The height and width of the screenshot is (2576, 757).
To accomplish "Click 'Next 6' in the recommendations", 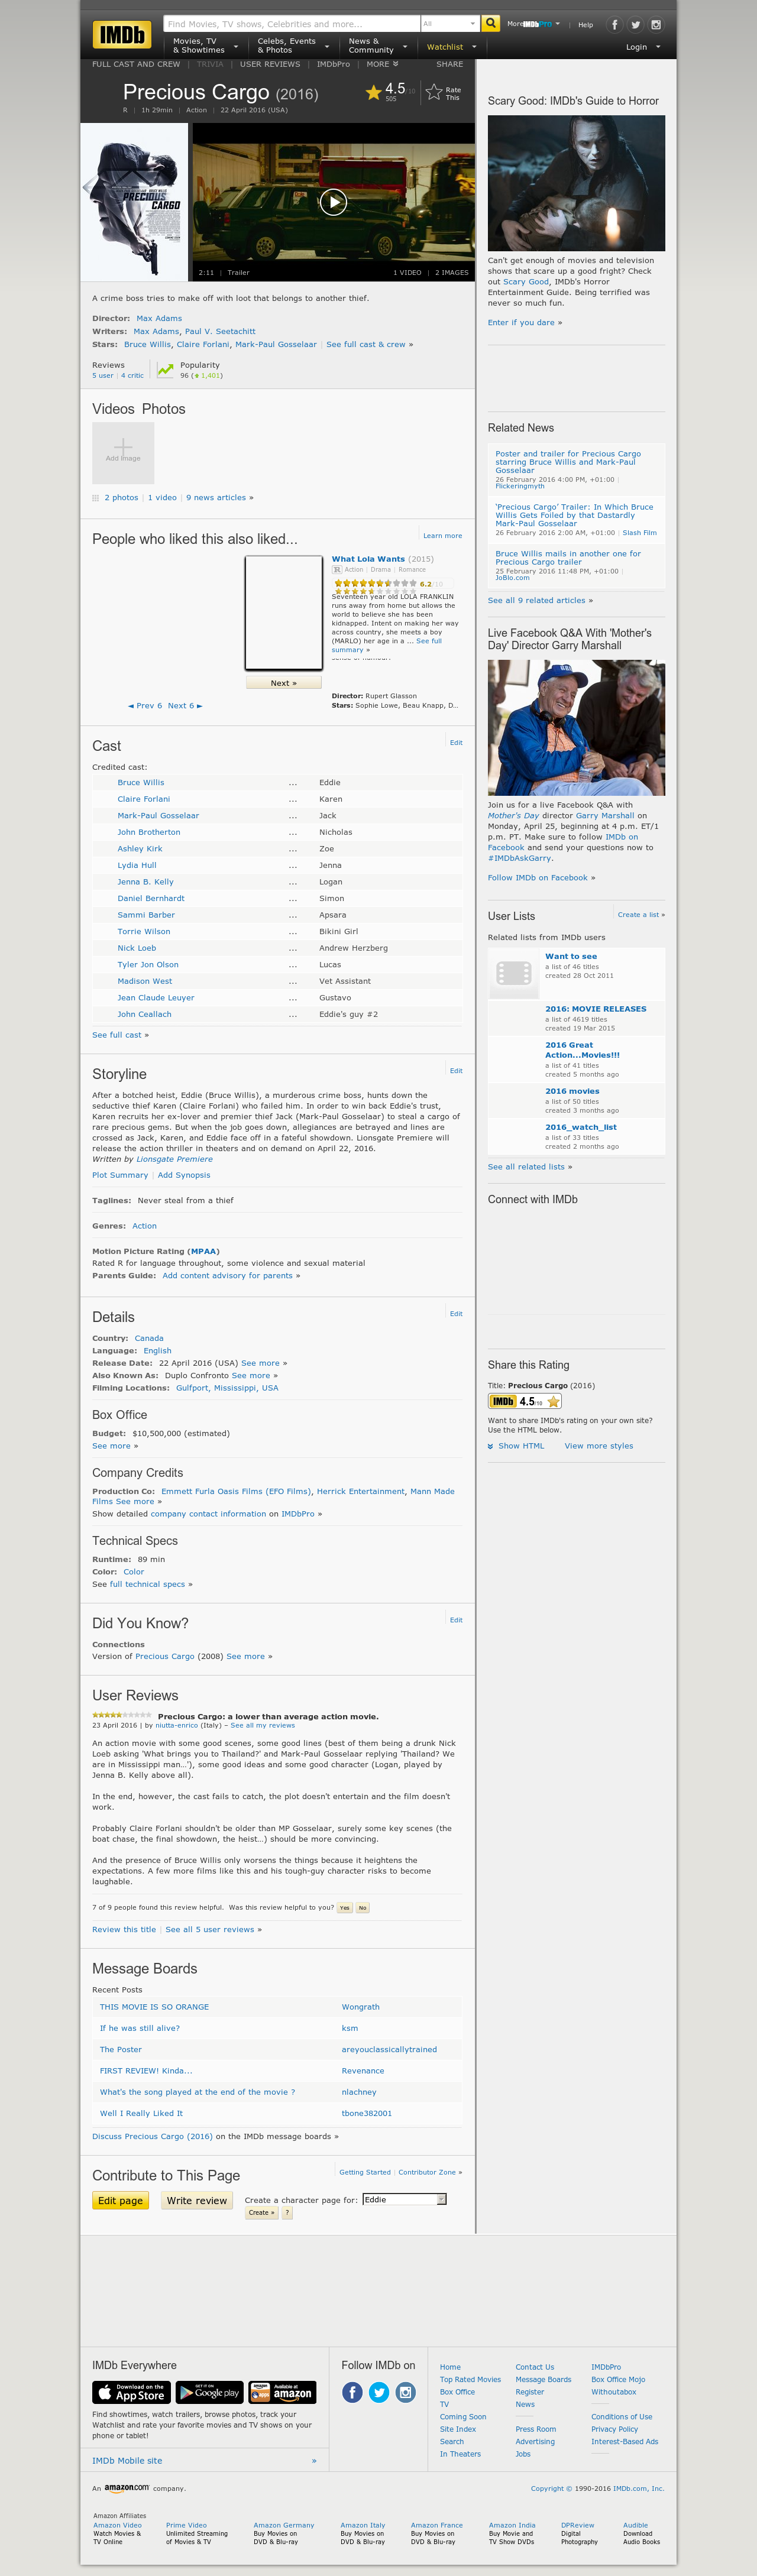I will click(185, 706).
